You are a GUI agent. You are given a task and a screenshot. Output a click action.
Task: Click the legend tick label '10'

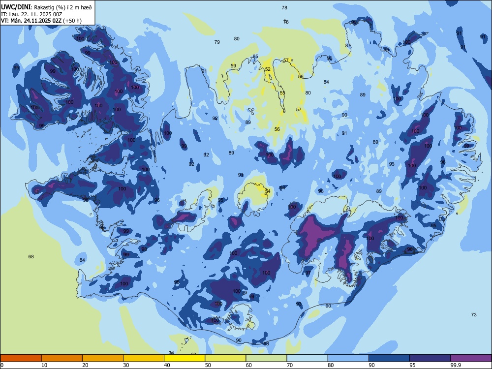point(44,365)
